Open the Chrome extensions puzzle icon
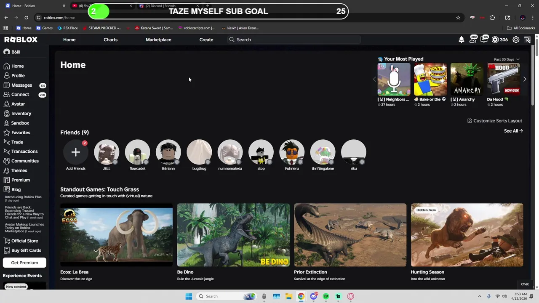The image size is (539, 303). click(x=493, y=18)
